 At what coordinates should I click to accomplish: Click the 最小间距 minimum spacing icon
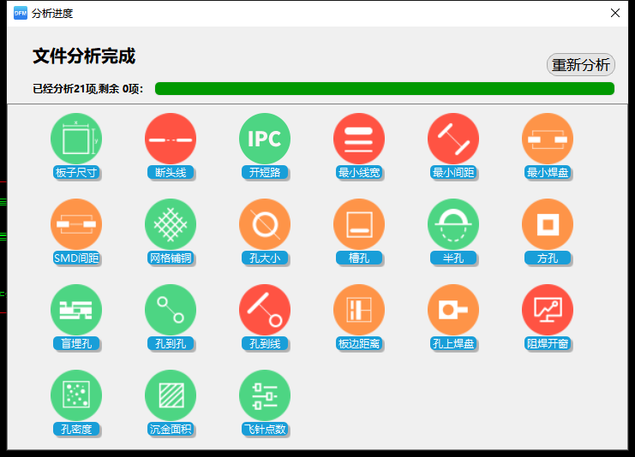(453, 139)
